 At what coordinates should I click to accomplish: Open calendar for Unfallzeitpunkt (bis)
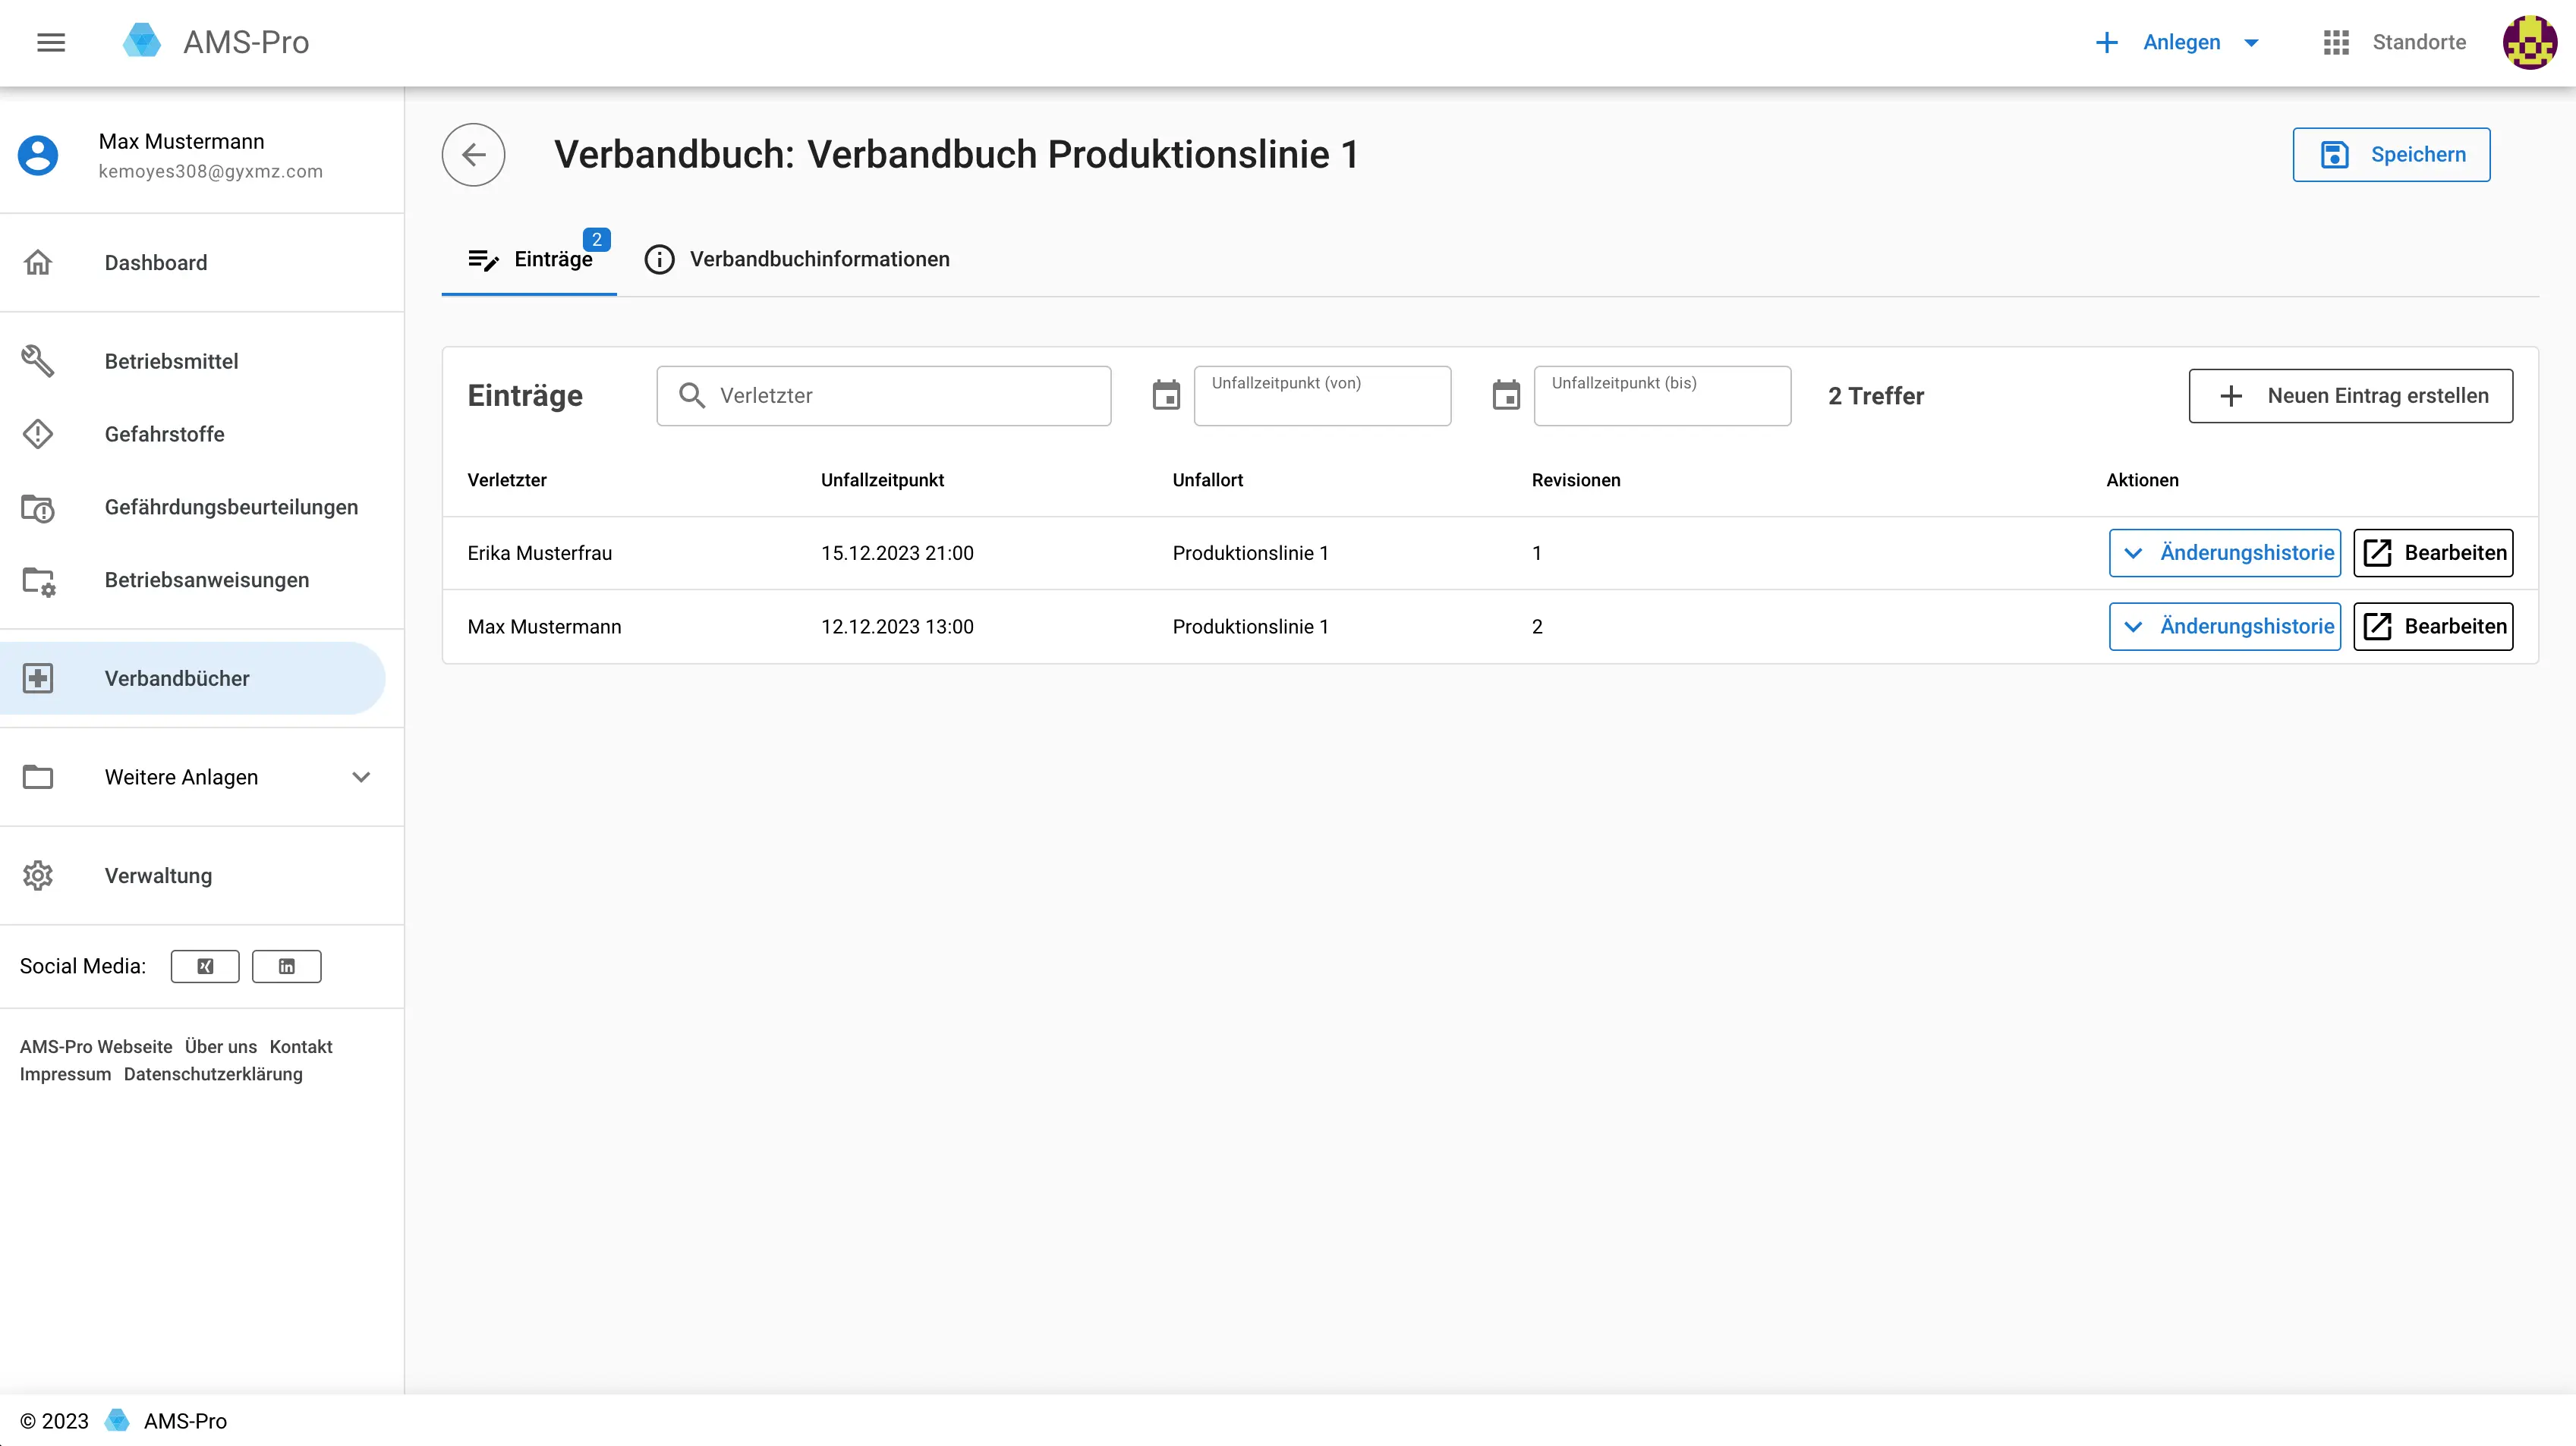coord(1506,396)
